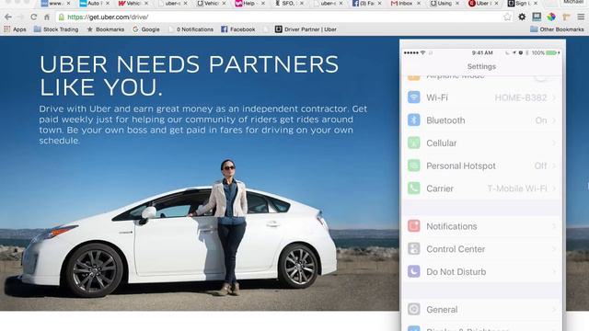The width and height of the screenshot is (589, 331).
Task: Click the monitor screen extension icon
Action: tap(537, 17)
